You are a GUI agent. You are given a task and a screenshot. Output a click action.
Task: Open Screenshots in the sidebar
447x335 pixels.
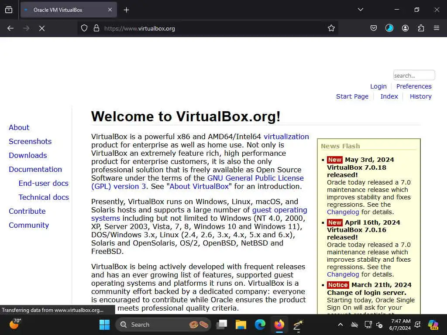click(x=30, y=141)
